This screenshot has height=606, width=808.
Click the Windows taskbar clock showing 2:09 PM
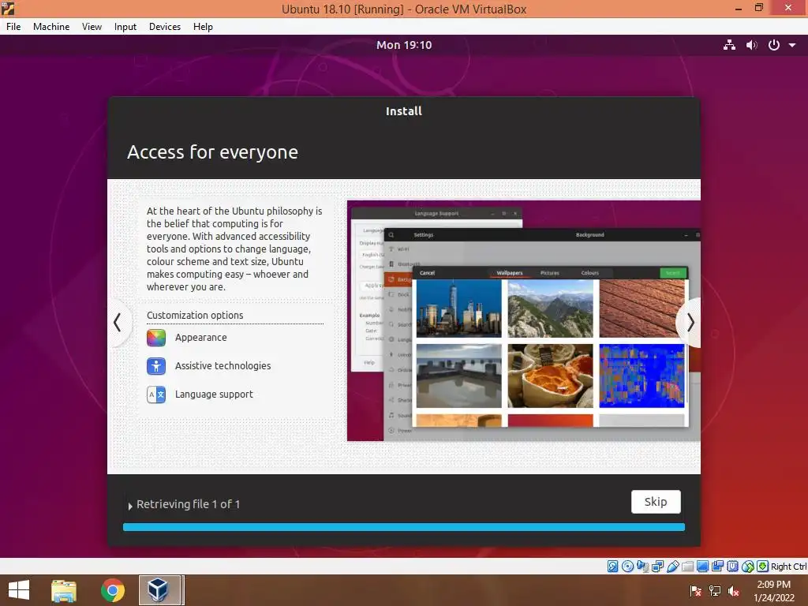click(773, 591)
